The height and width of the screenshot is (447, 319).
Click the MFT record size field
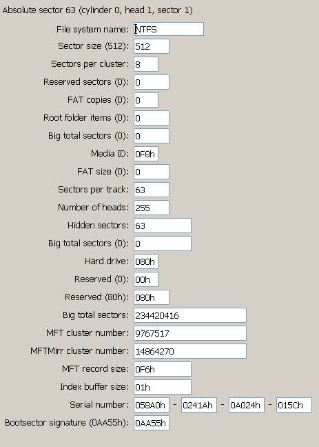coord(163,370)
